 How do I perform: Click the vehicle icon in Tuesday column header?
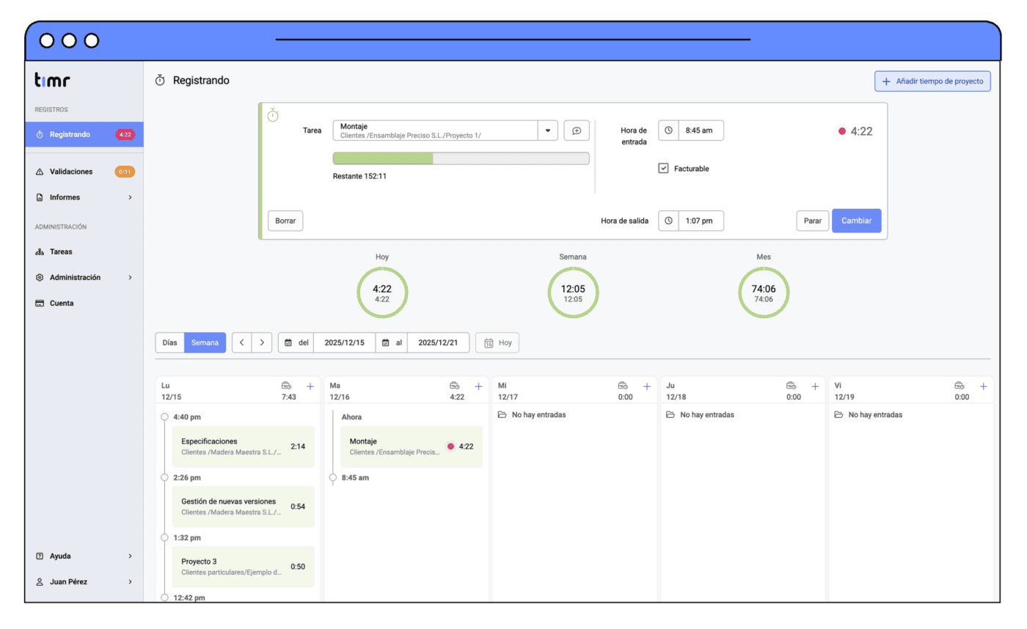[455, 386]
